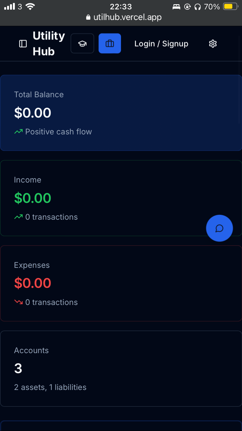Viewport: 242px width, 431px height.
Task: Toggle the sidebar panel icon
Action: [23, 44]
